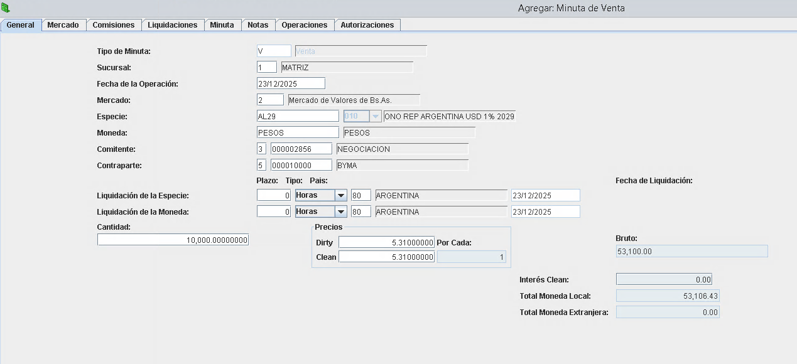Select the Comitente number field 000002856

coord(301,149)
